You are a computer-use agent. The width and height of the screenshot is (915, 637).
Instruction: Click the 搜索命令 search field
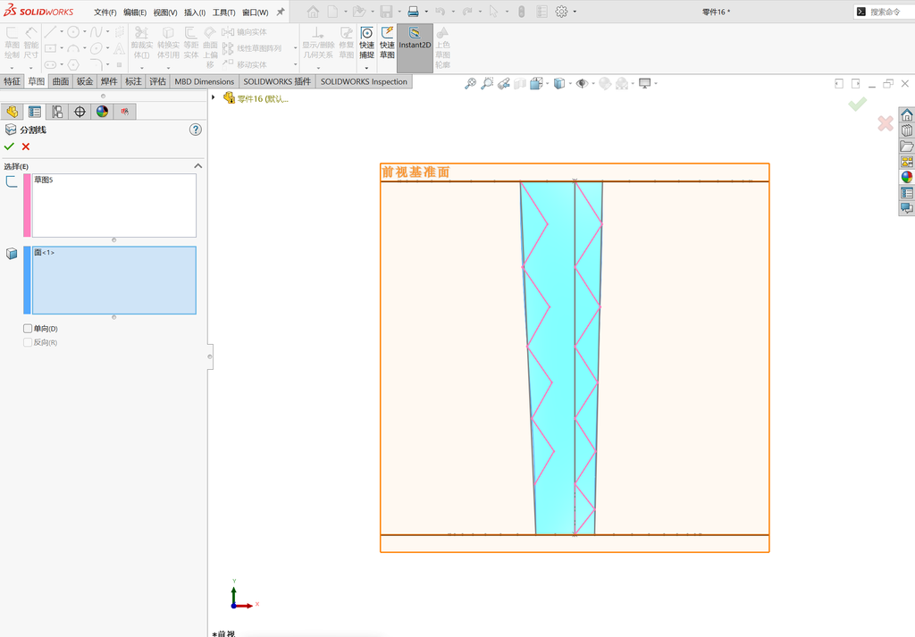pyautogui.click(x=884, y=12)
